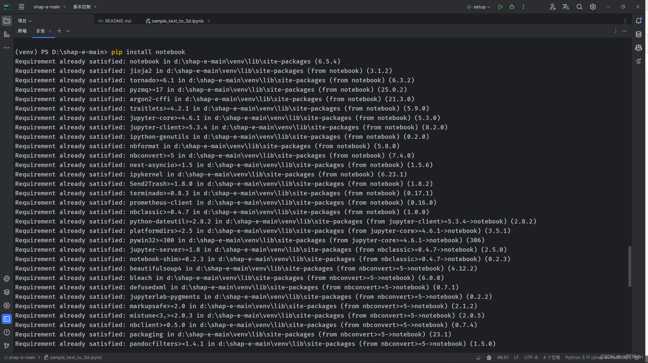
Task: Add a new terminal session
Action: (59, 31)
